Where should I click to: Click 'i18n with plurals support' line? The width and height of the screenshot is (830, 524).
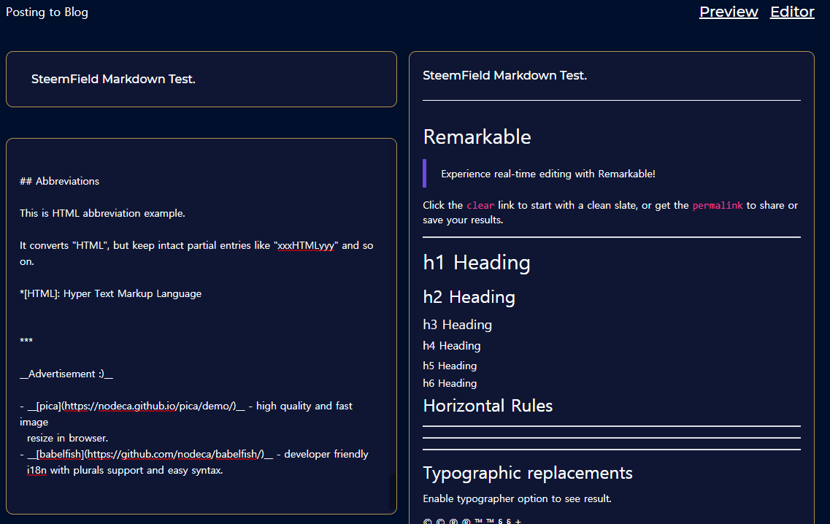click(x=125, y=470)
